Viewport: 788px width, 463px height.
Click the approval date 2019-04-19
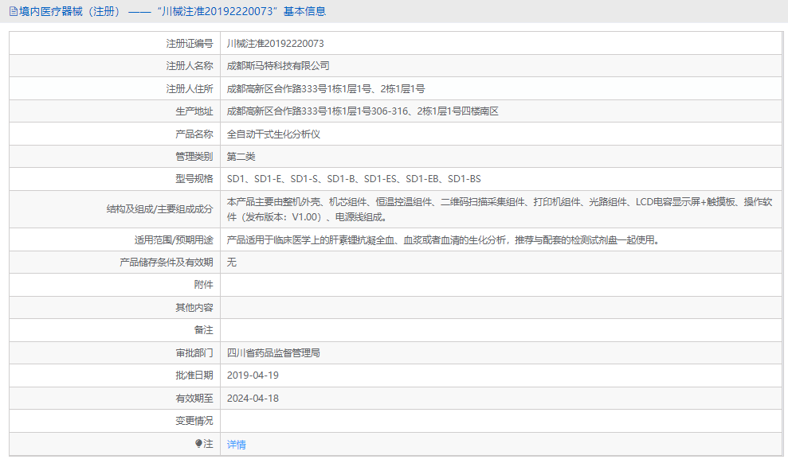255,375
